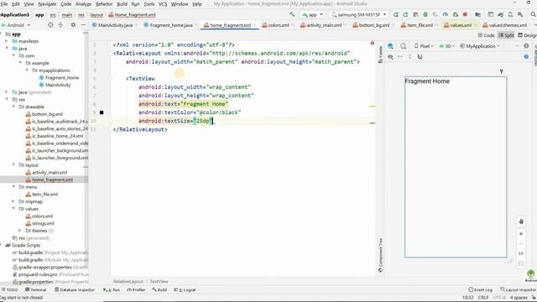Open the Layout Inspector
This screenshot has height=302, width=537.
[518, 289]
